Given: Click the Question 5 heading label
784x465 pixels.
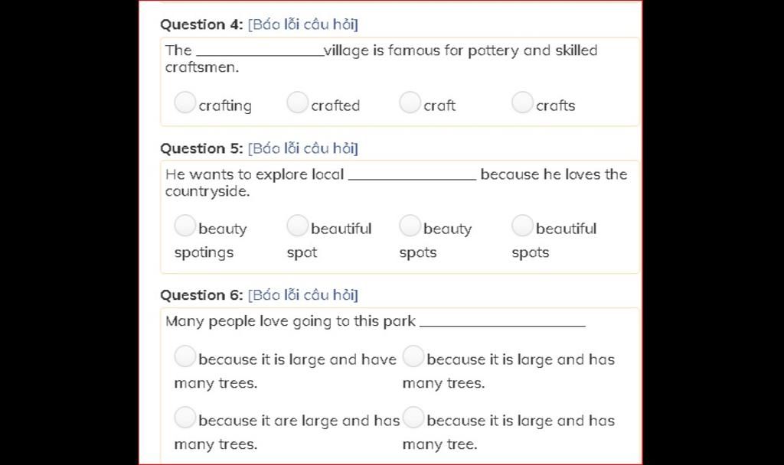Looking at the screenshot, I should tap(201, 148).
